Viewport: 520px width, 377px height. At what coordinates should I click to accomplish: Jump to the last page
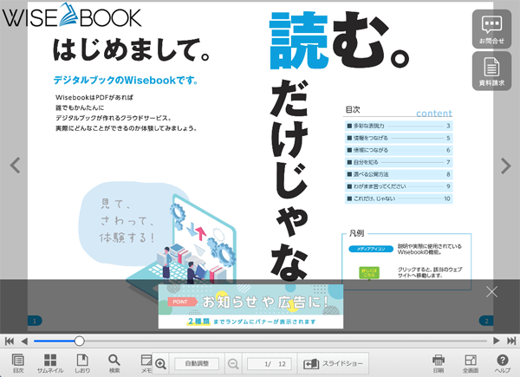click(511, 341)
